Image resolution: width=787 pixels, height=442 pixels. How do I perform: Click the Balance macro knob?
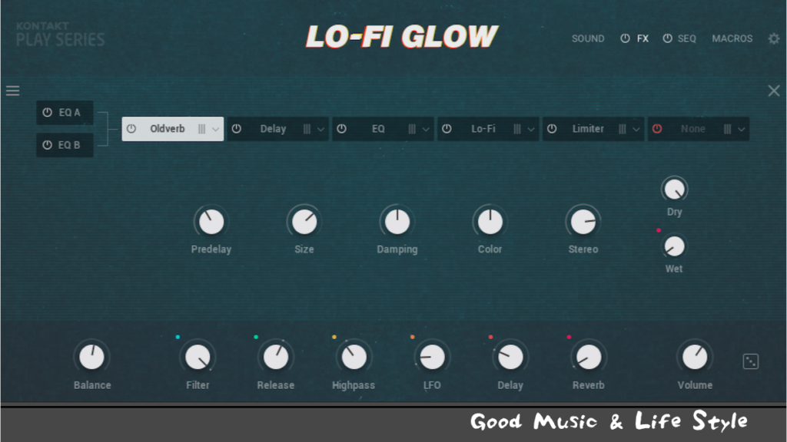(x=92, y=357)
